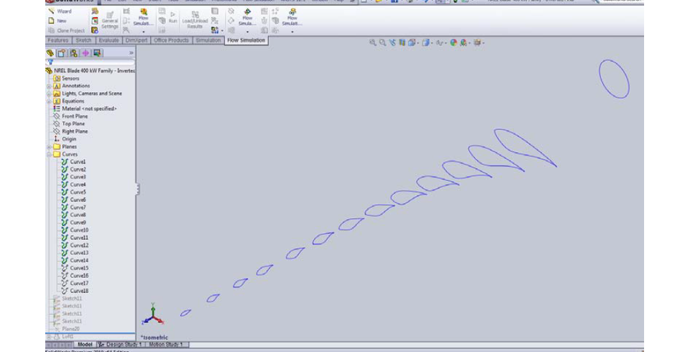Click the Zoom to Area icon
This screenshot has width=682, height=352.
click(x=383, y=43)
